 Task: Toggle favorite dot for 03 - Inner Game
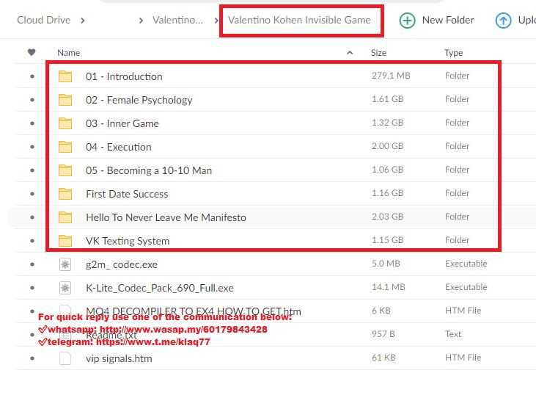click(x=32, y=123)
